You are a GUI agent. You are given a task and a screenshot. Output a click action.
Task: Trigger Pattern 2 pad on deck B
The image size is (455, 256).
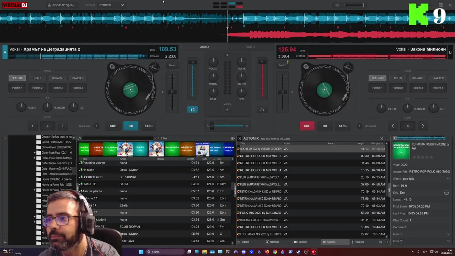tap(398, 88)
